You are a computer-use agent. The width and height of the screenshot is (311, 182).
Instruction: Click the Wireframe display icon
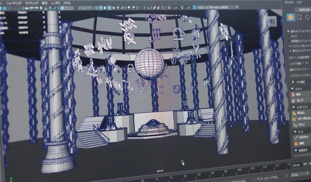[96, 7]
